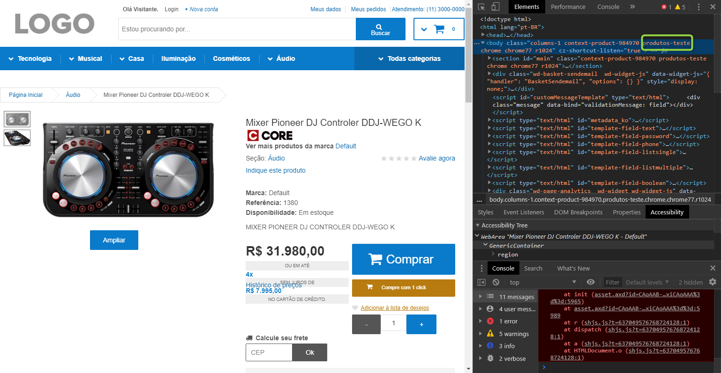The width and height of the screenshot is (721, 373).
Task: Click the blue Comprar button
Action: pos(403,259)
